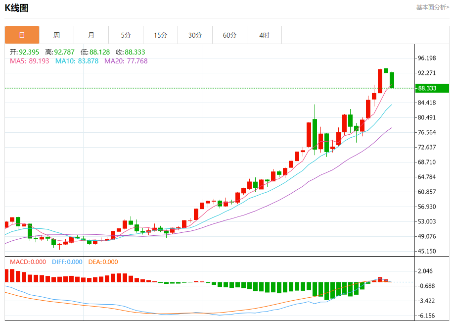Click the MA20 77.768 indicator label
The width and height of the screenshot is (453, 321).
[x=126, y=61]
